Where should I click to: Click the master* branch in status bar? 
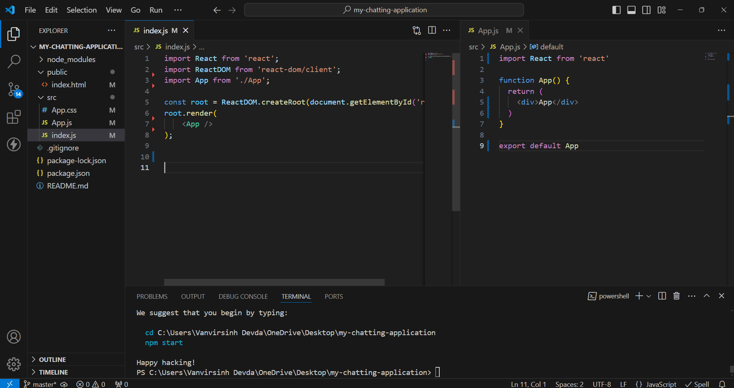pyautogui.click(x=40, y=384)
